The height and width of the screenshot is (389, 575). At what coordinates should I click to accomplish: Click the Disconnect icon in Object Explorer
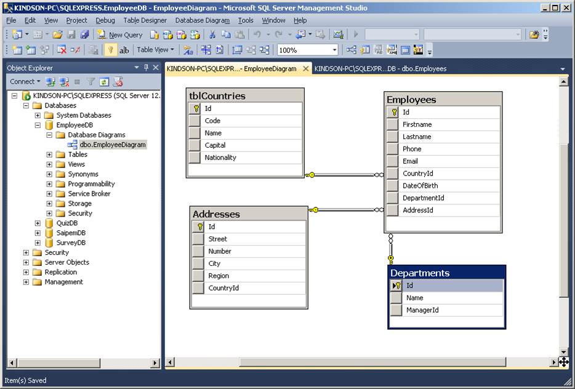coord(62,81)
